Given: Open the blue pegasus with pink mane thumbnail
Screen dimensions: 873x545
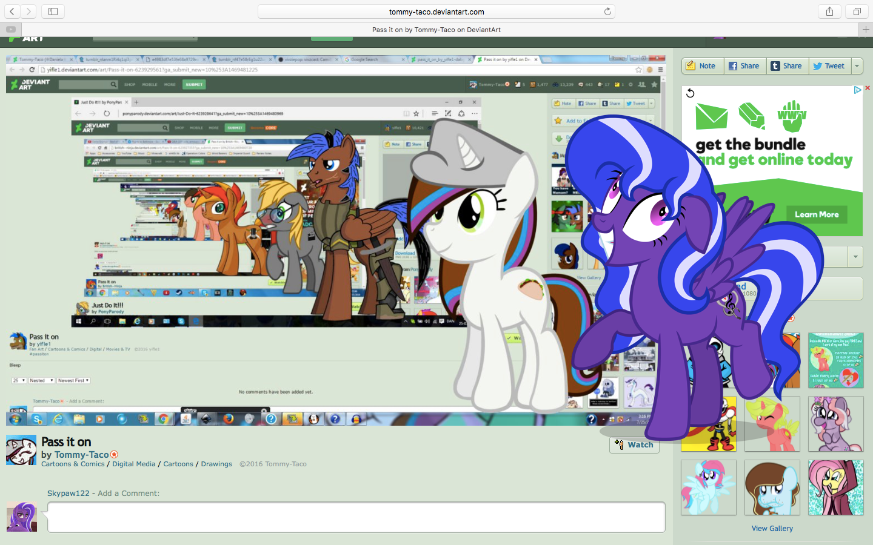Looking at the screenshot, I should click(709, 487).
